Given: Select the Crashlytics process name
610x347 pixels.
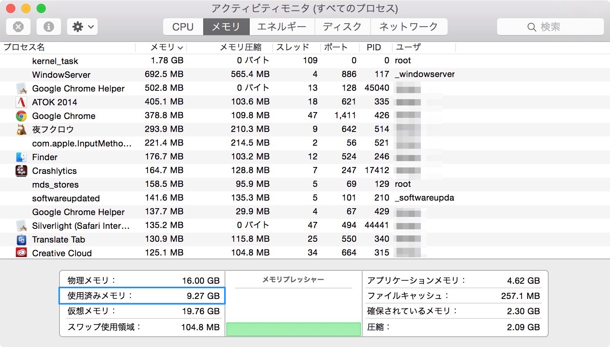Looking at the screenshot, I should click(x=55, y=171).
